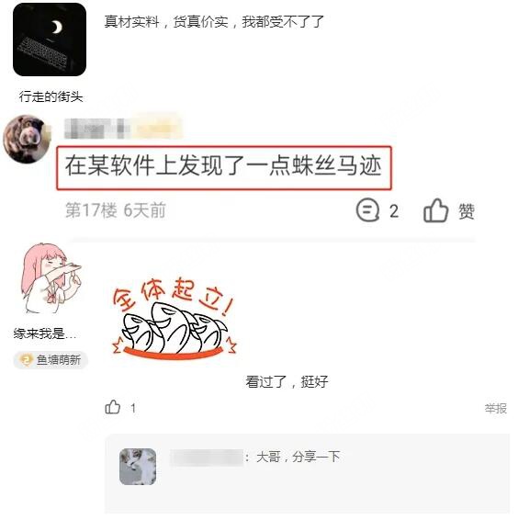Viewport: 518px width, 520px height.
Task: Open the 缘来我是… username
Action: tap(45, 333)
